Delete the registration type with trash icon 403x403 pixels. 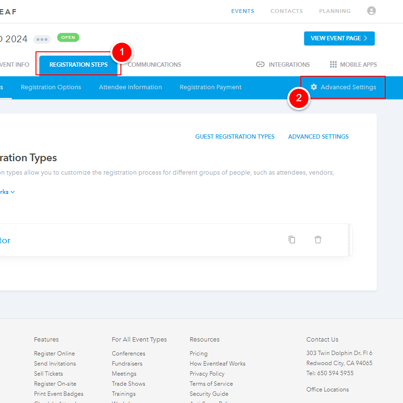[318, 239]
